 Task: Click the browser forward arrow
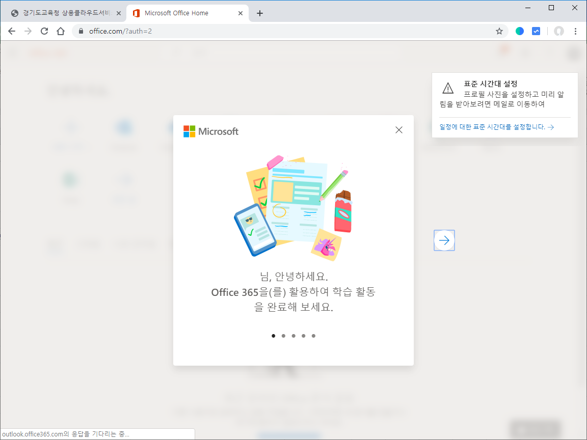[x=28, y=31]
